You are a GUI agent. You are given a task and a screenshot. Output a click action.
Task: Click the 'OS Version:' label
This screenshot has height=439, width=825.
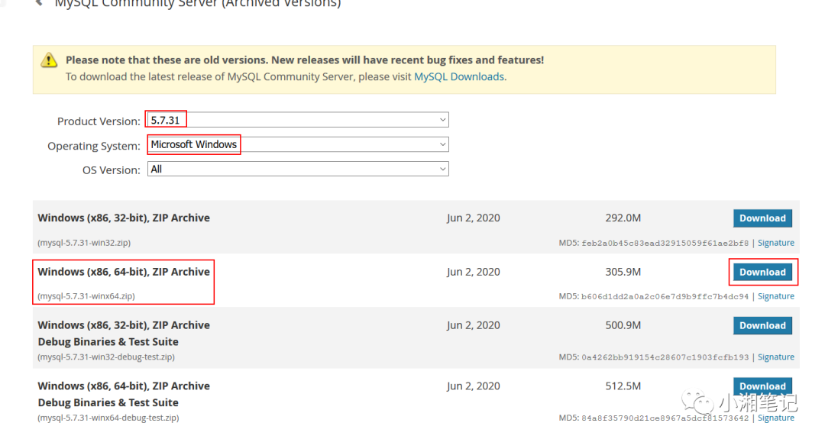[111, 170]
